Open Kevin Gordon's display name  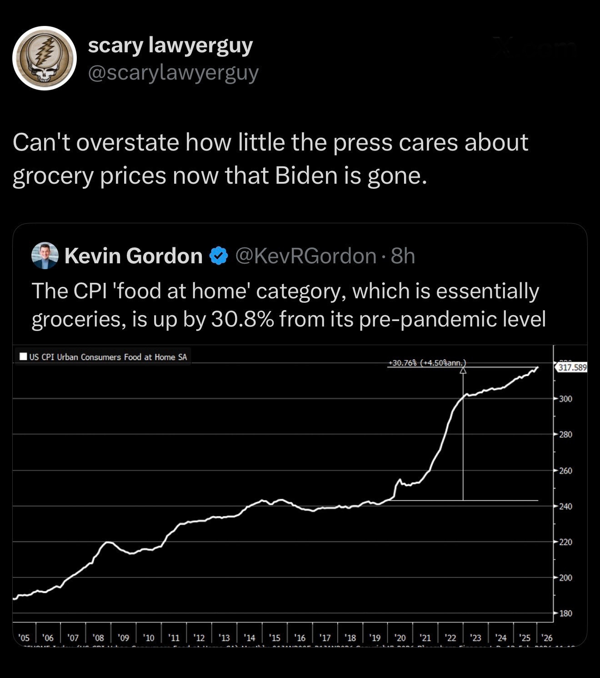[133, 256]
